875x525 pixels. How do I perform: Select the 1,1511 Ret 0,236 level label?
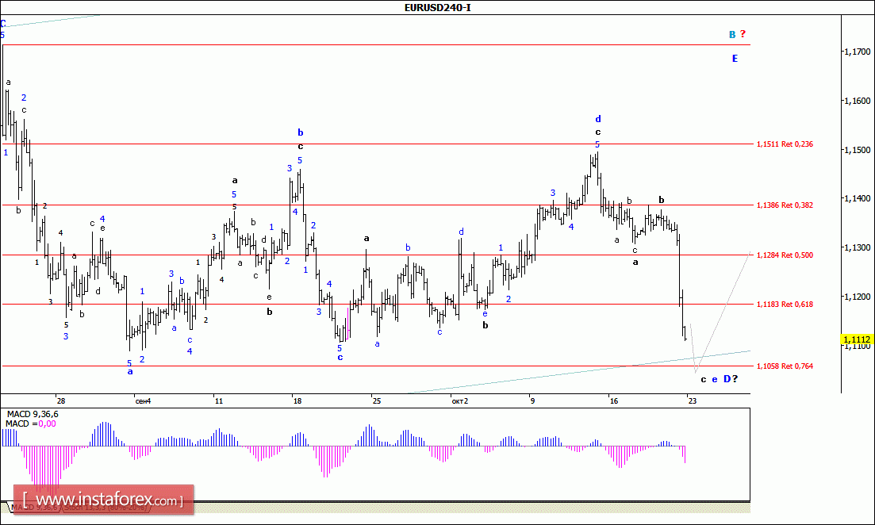[785, 144]
